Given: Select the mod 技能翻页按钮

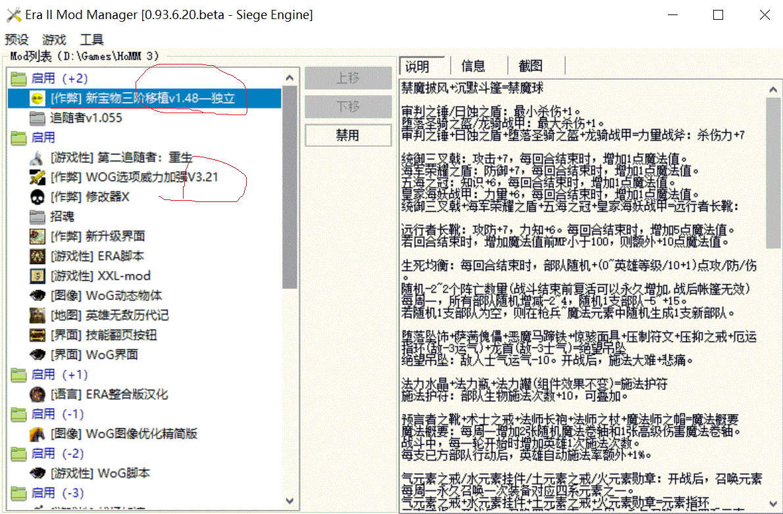Looking at the screenshot, I should [104, 335].
